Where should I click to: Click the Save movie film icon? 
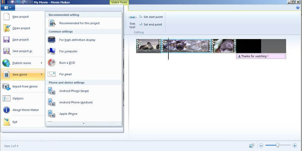click(6, 74)
